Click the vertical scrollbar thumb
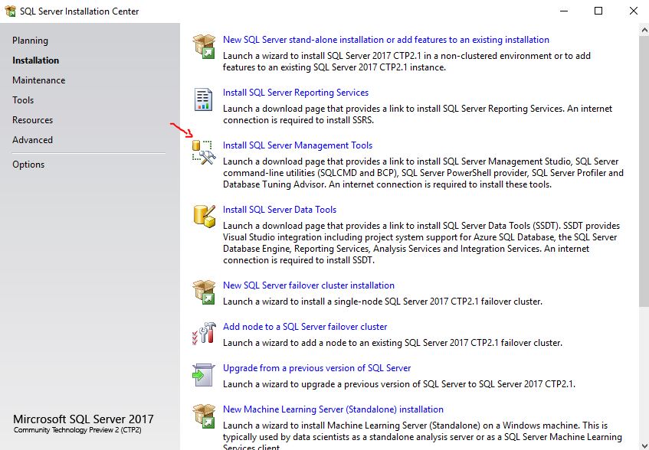Viewport: 649px width, 450px height. [644, 171]
